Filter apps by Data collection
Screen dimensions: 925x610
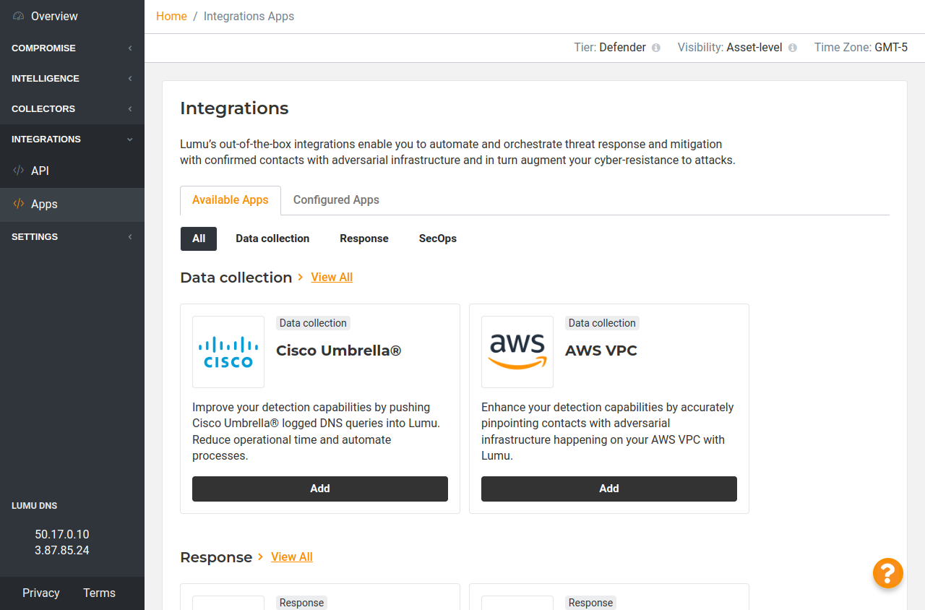pos(272,239)
